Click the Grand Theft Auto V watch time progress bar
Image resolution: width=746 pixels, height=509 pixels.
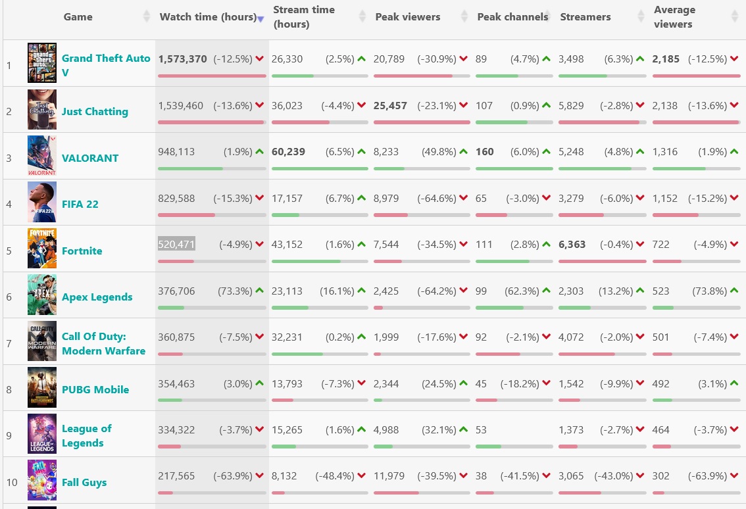(x=212, y=76)
